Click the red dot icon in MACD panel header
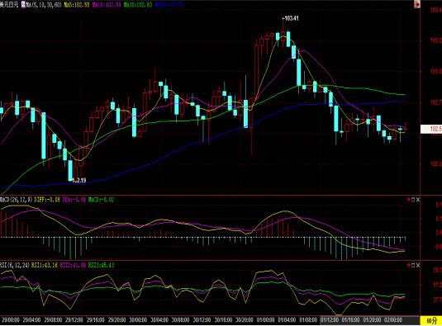The height and width of the screenshot is (326, 442). click(x=408, y=200)
